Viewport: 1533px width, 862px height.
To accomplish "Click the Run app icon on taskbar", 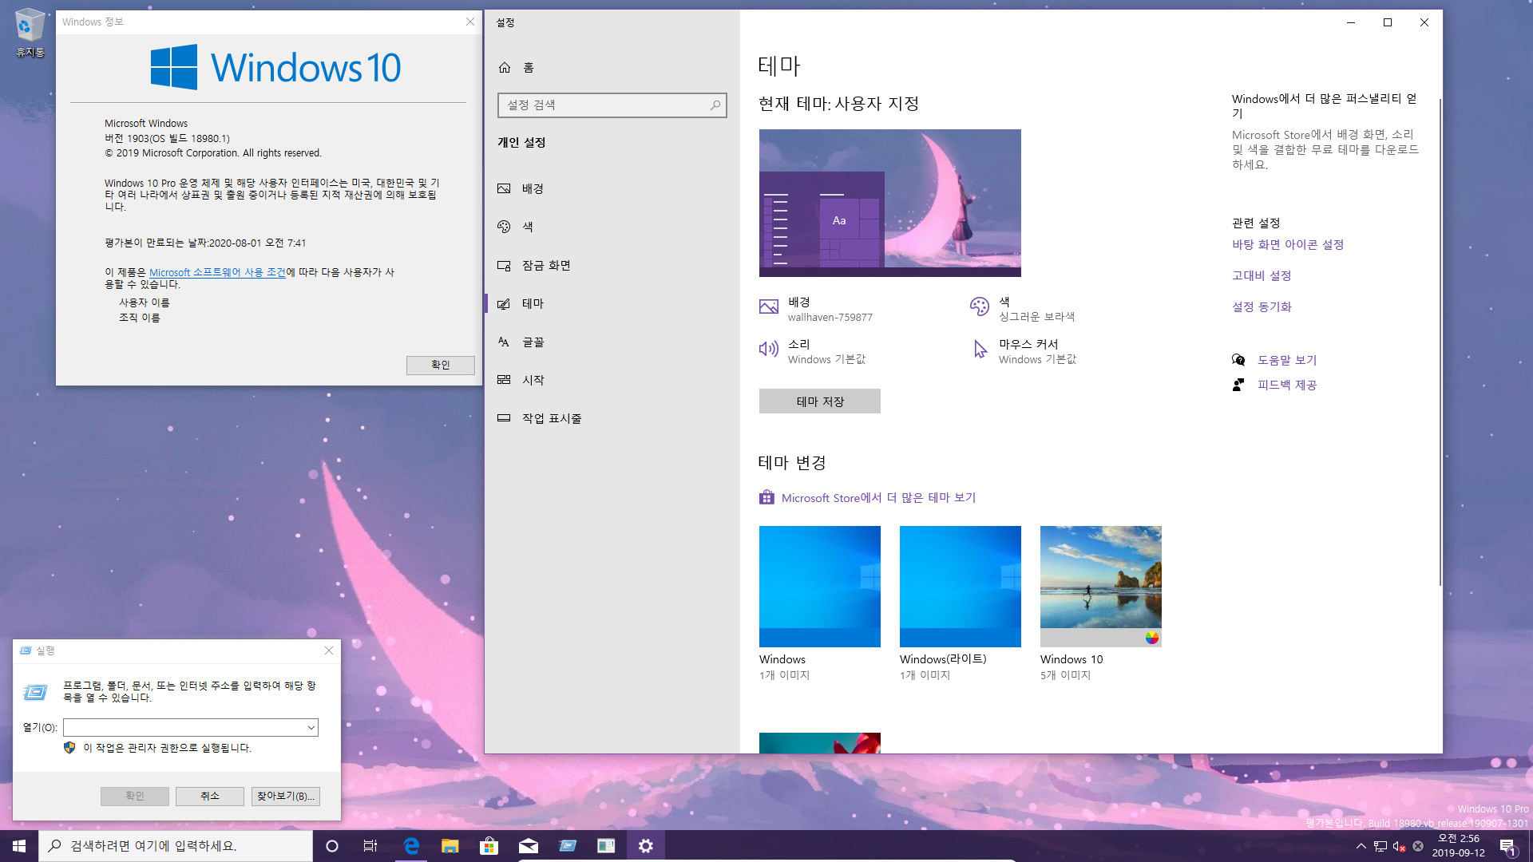I will (568, 846).
